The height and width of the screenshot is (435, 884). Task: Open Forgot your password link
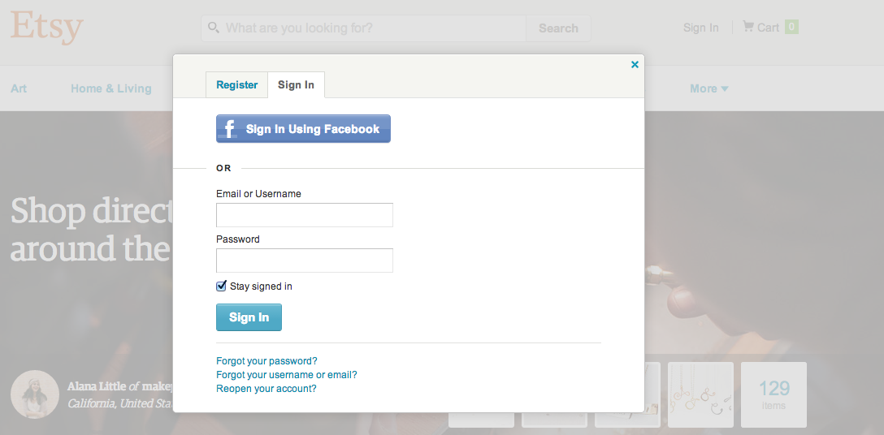tap(266, 361)
